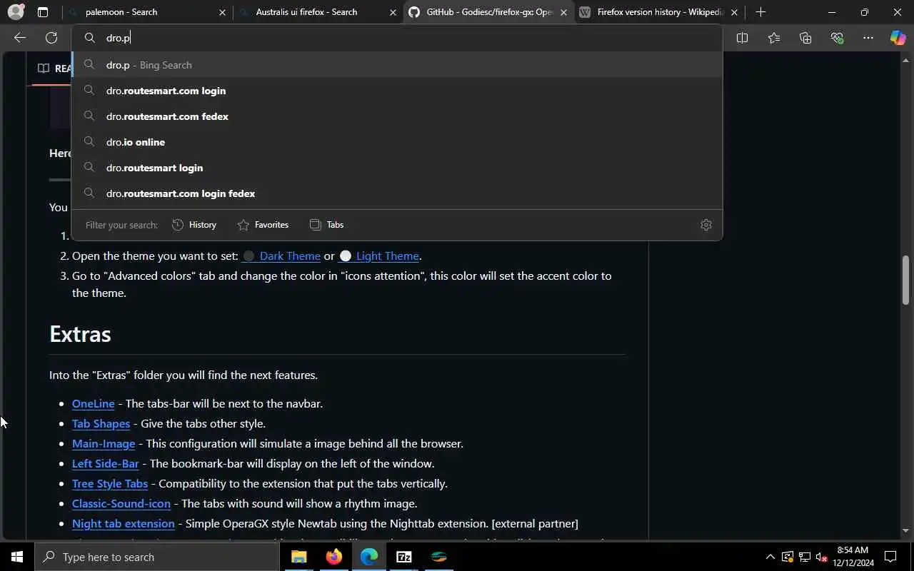The height and width of the screenshot is (571, 914).
Task: Open Collections toolbar icon
Action: coord(805,38)
